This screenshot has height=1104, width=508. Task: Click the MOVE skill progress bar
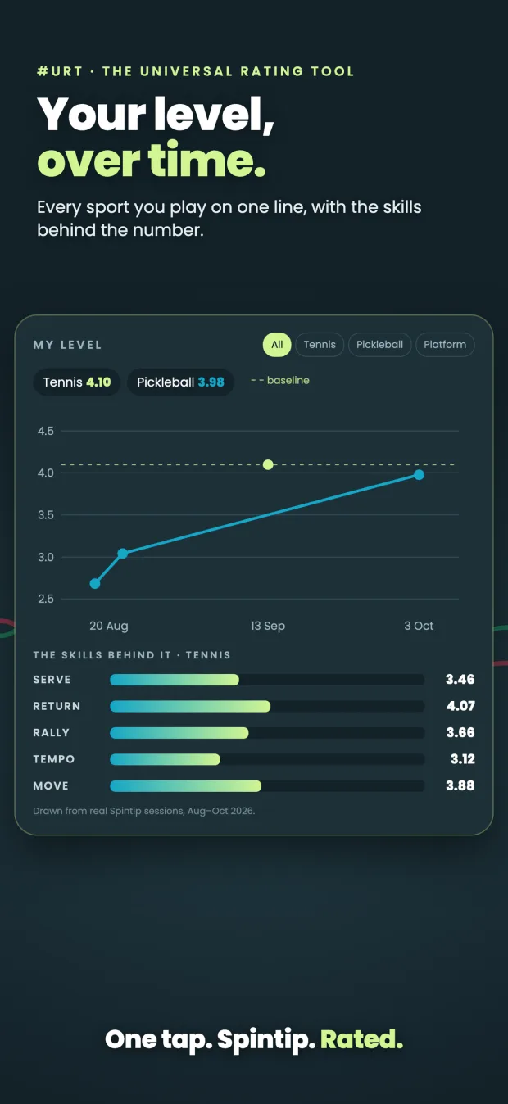pos(267,785)
